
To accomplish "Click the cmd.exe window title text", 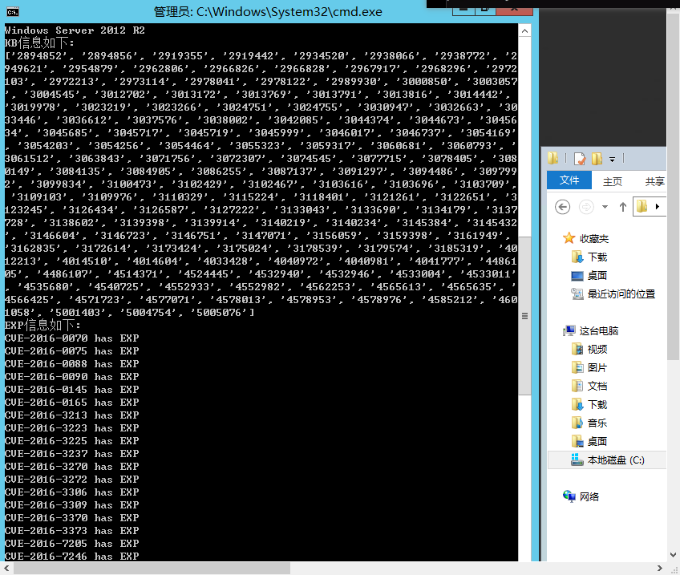I will coord(268,12).
